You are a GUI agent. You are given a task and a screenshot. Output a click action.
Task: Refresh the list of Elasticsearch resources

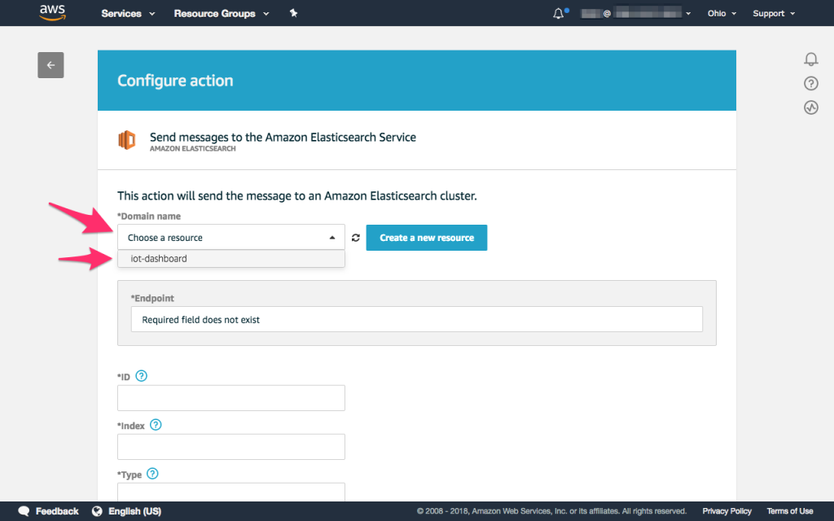355,238
